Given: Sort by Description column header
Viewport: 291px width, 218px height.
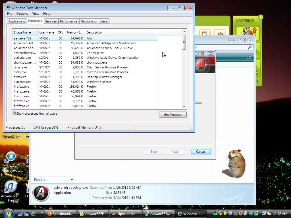Looking at the screenshot, I should 122,32.
